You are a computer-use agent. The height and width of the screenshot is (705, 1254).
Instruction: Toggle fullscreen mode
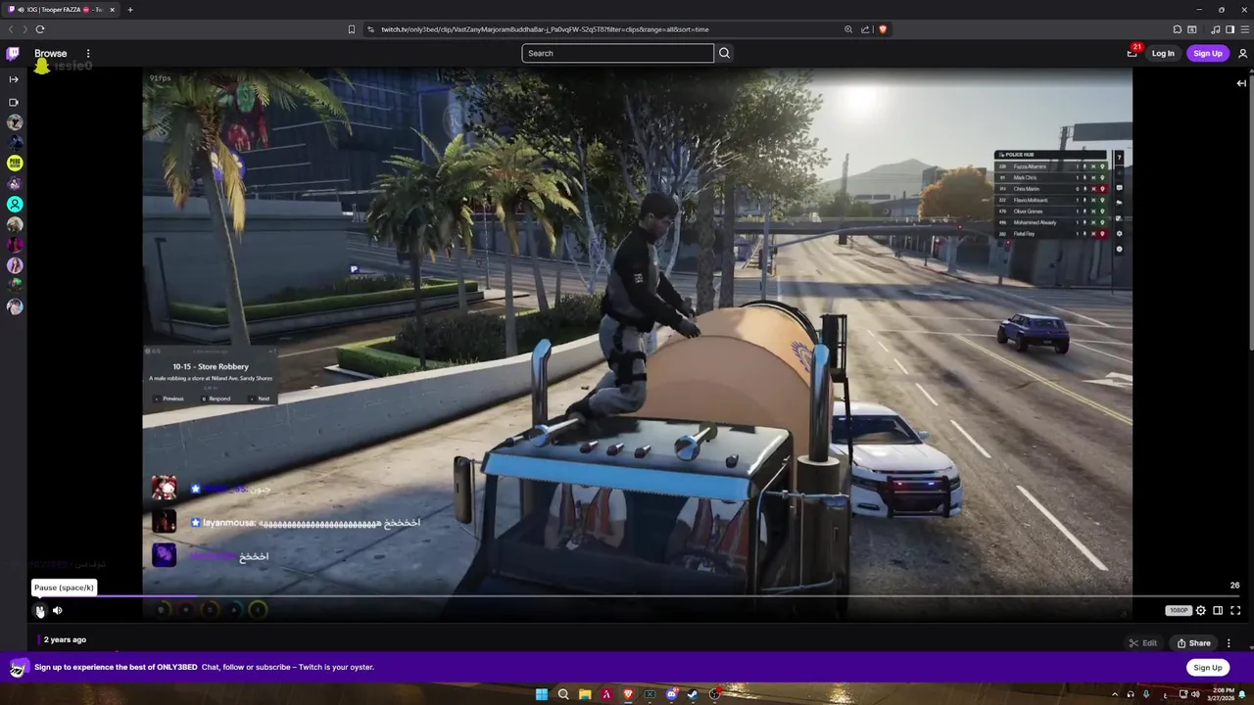pyautogui.click(x=1235, y=610)
